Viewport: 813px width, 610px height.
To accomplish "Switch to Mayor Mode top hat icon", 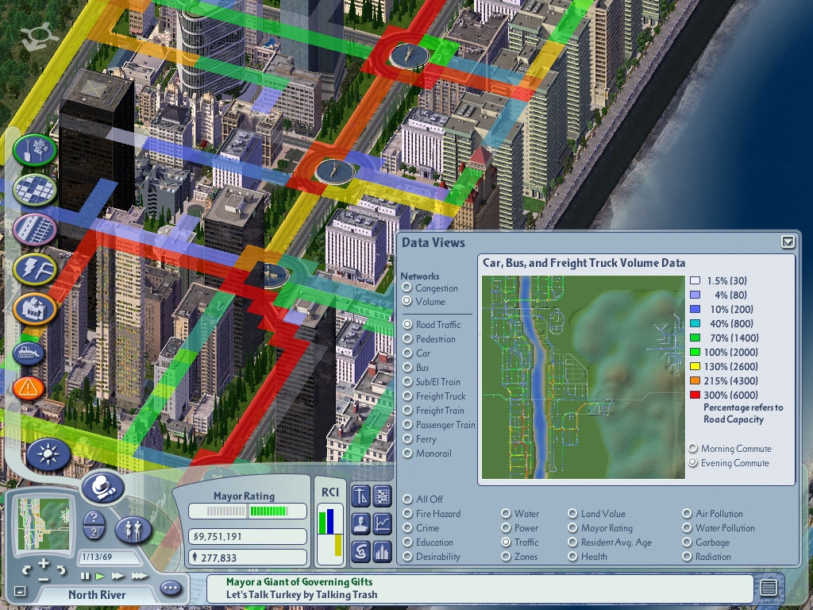I will click(102, 488).
